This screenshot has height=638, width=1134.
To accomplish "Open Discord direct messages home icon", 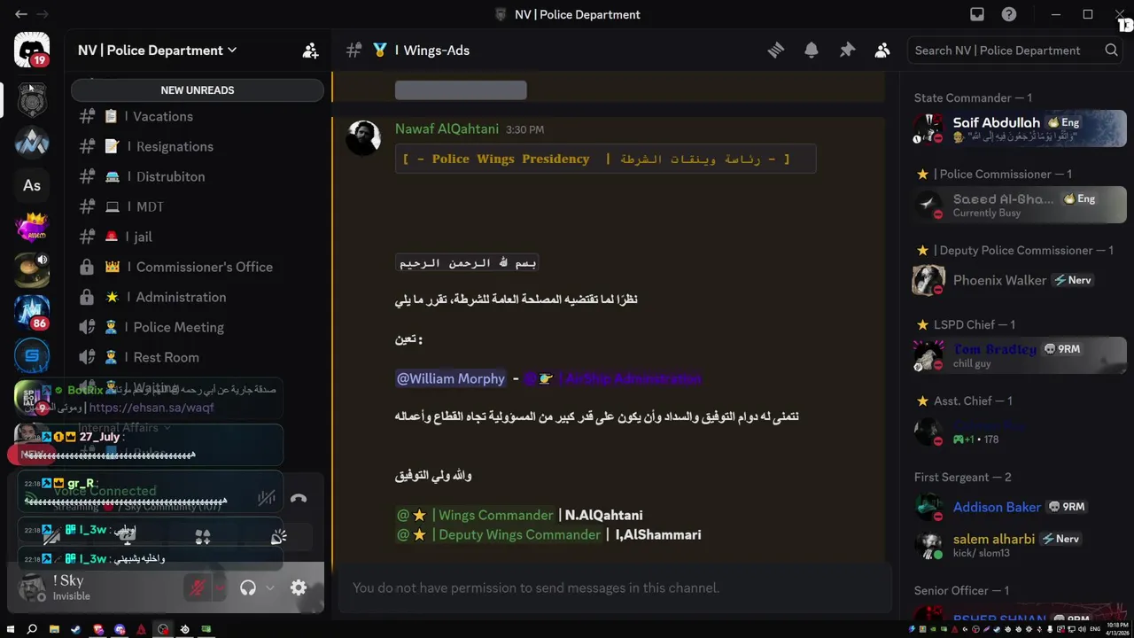I will click(x=32, y=50).
